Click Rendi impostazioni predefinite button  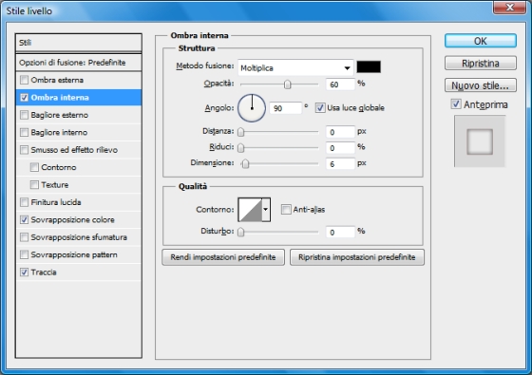coord(223,257)
